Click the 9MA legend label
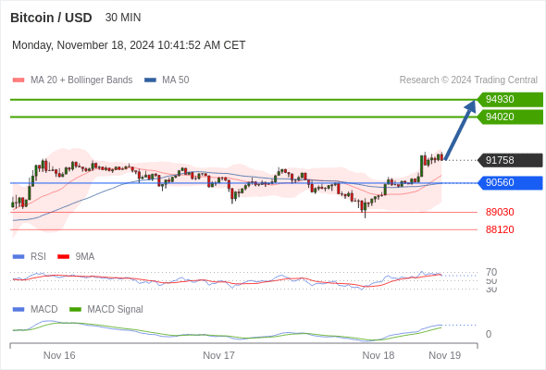Image resolution: width=546 pixels, height=370 pixels. (x=85, y=257)
